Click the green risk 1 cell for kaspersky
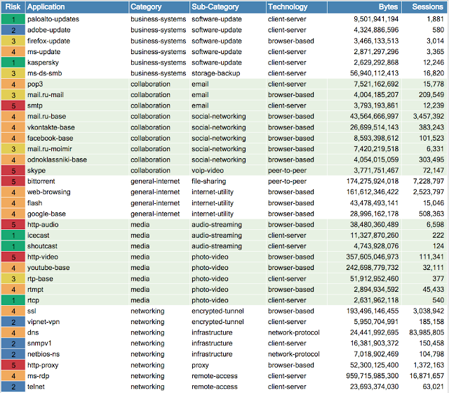The image size is (449, 393). coord(13,63)
